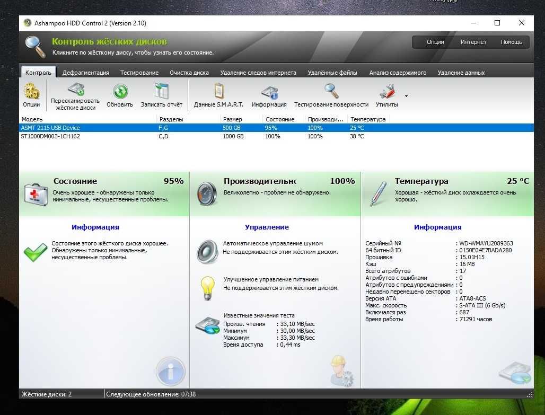Click the blue info circle icon
Image resolution: width=545 pixels, height=415 pixels.
click(170, 371)
